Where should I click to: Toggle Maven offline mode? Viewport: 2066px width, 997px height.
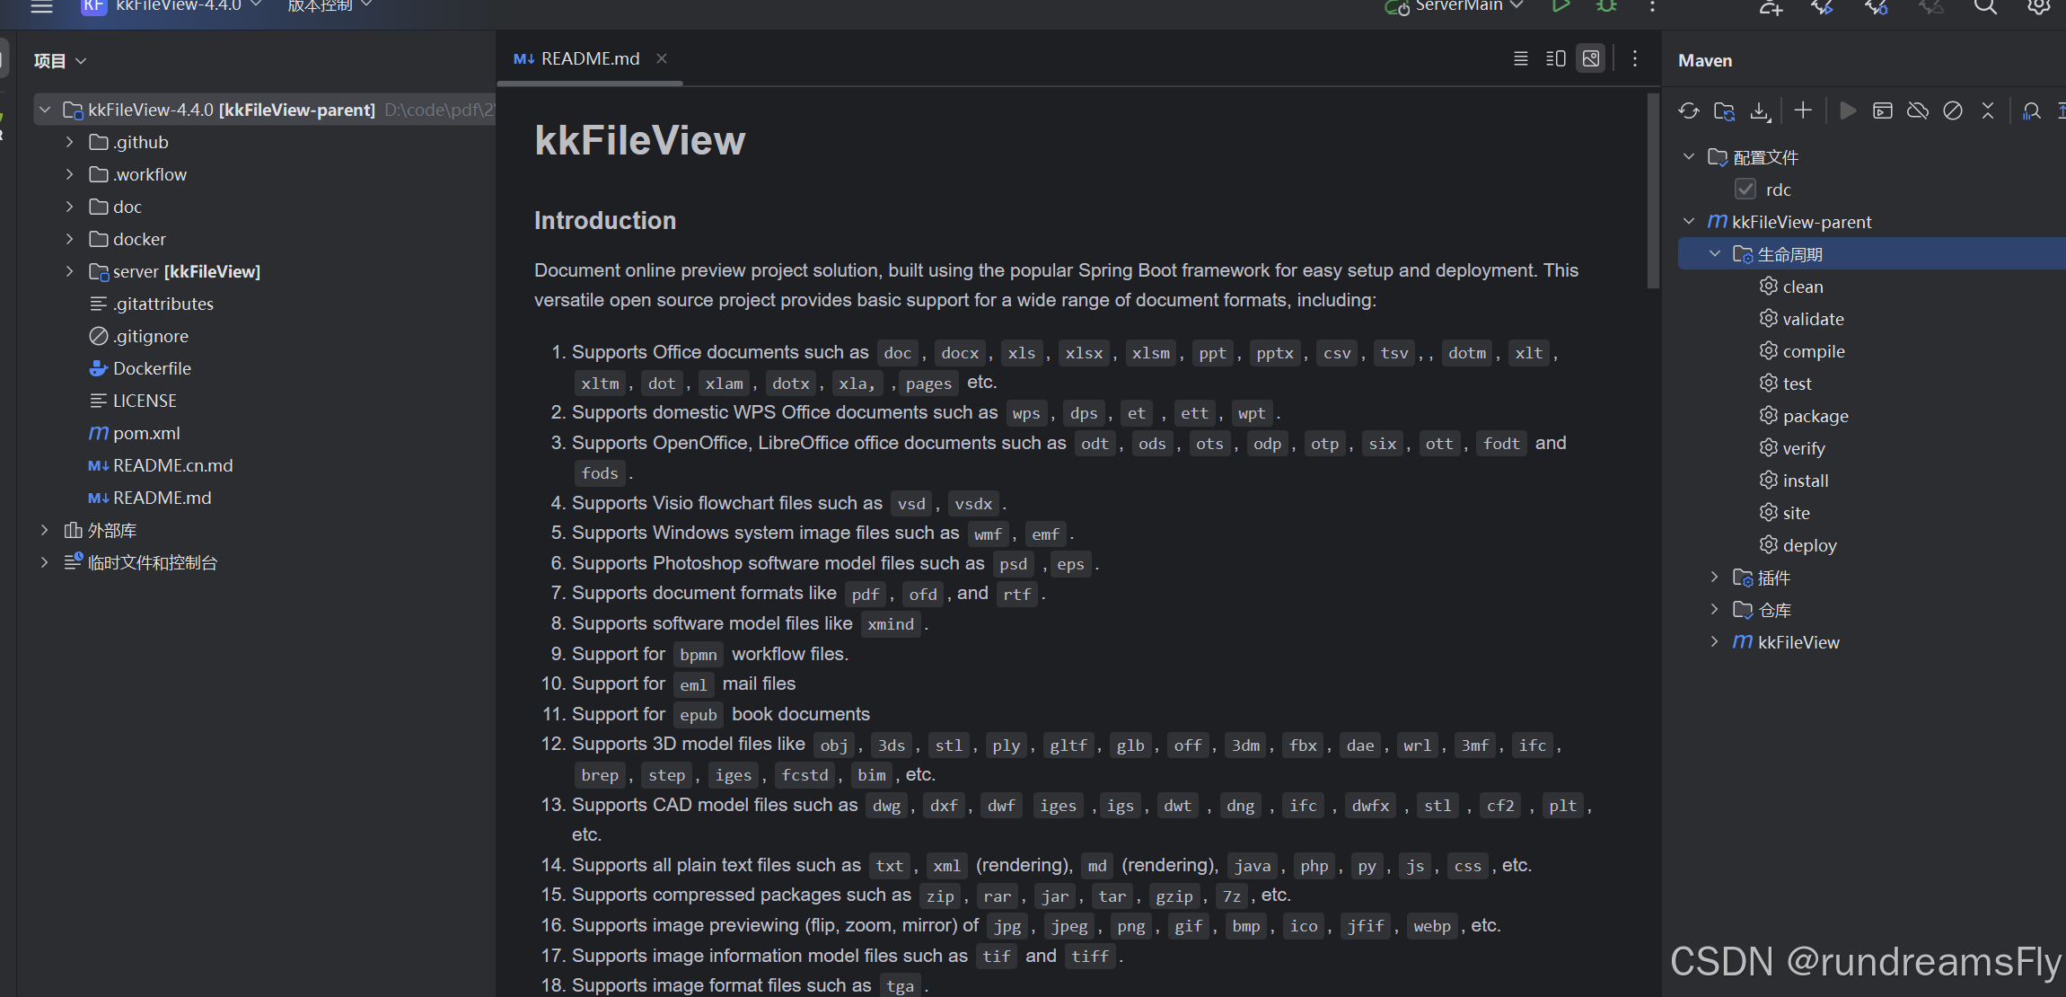click(1918, 110)
